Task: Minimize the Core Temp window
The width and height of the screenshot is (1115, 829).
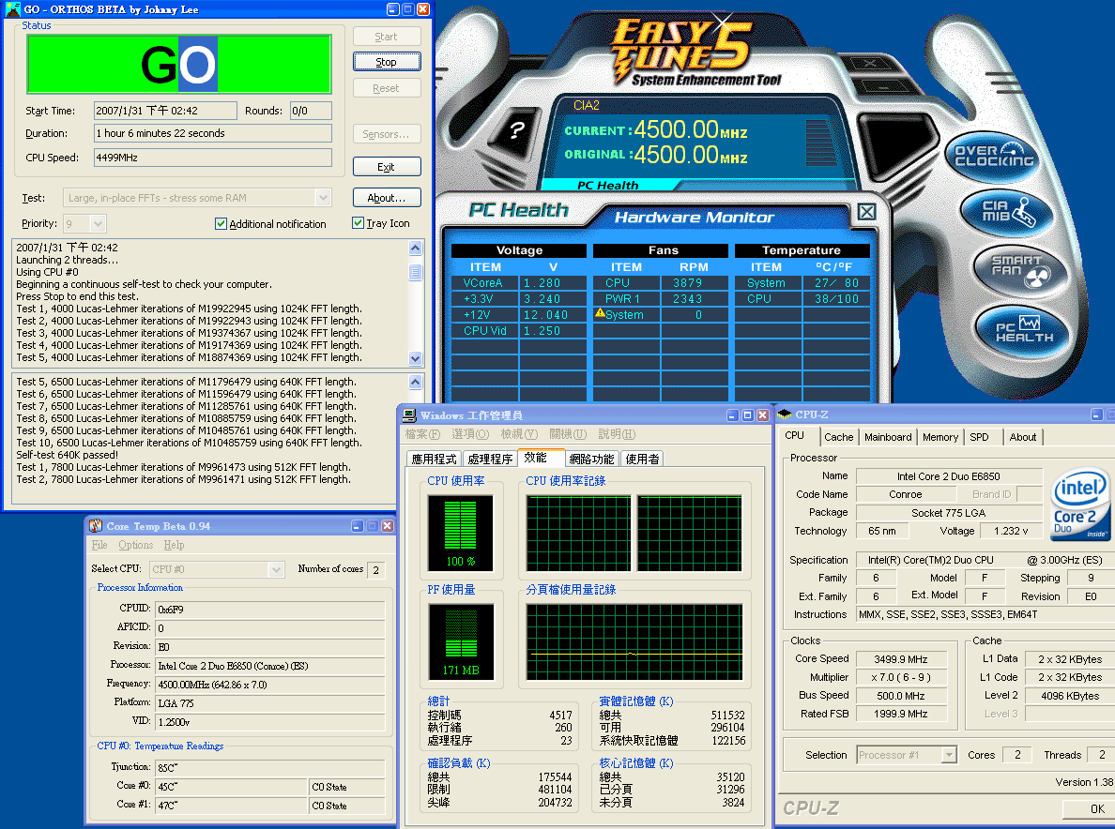Action: (x=358, y=526)
